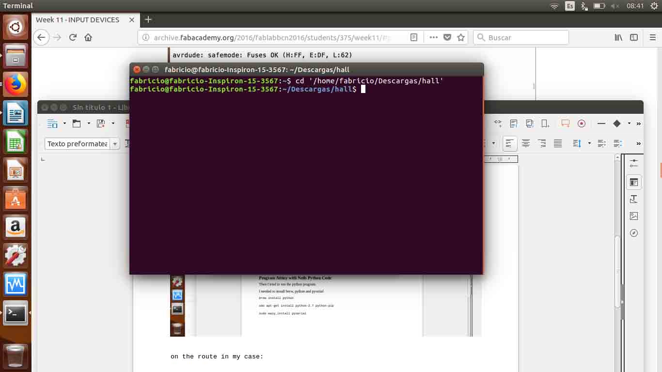Open sidebar settings in Writer

point(634,164)
